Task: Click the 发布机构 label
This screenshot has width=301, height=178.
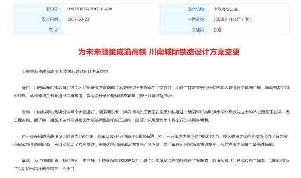Action: point(198,9)
